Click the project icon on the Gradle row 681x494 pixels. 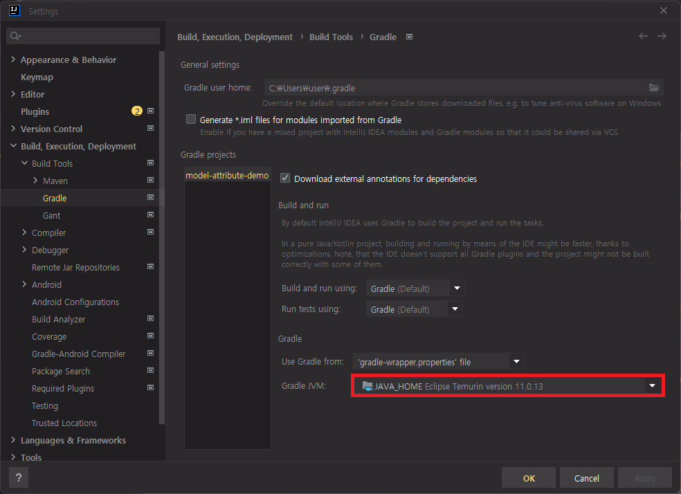point(151,197)
